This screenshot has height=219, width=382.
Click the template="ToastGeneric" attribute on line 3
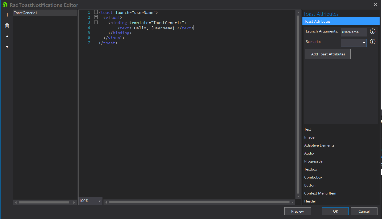click(157, 23)
